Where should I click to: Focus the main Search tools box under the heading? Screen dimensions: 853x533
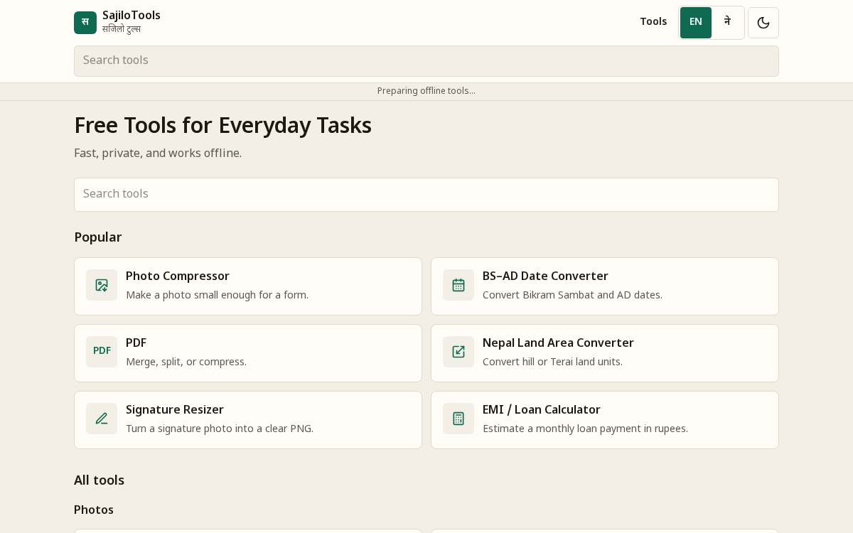pyautogui.click(x=426, y=195)
